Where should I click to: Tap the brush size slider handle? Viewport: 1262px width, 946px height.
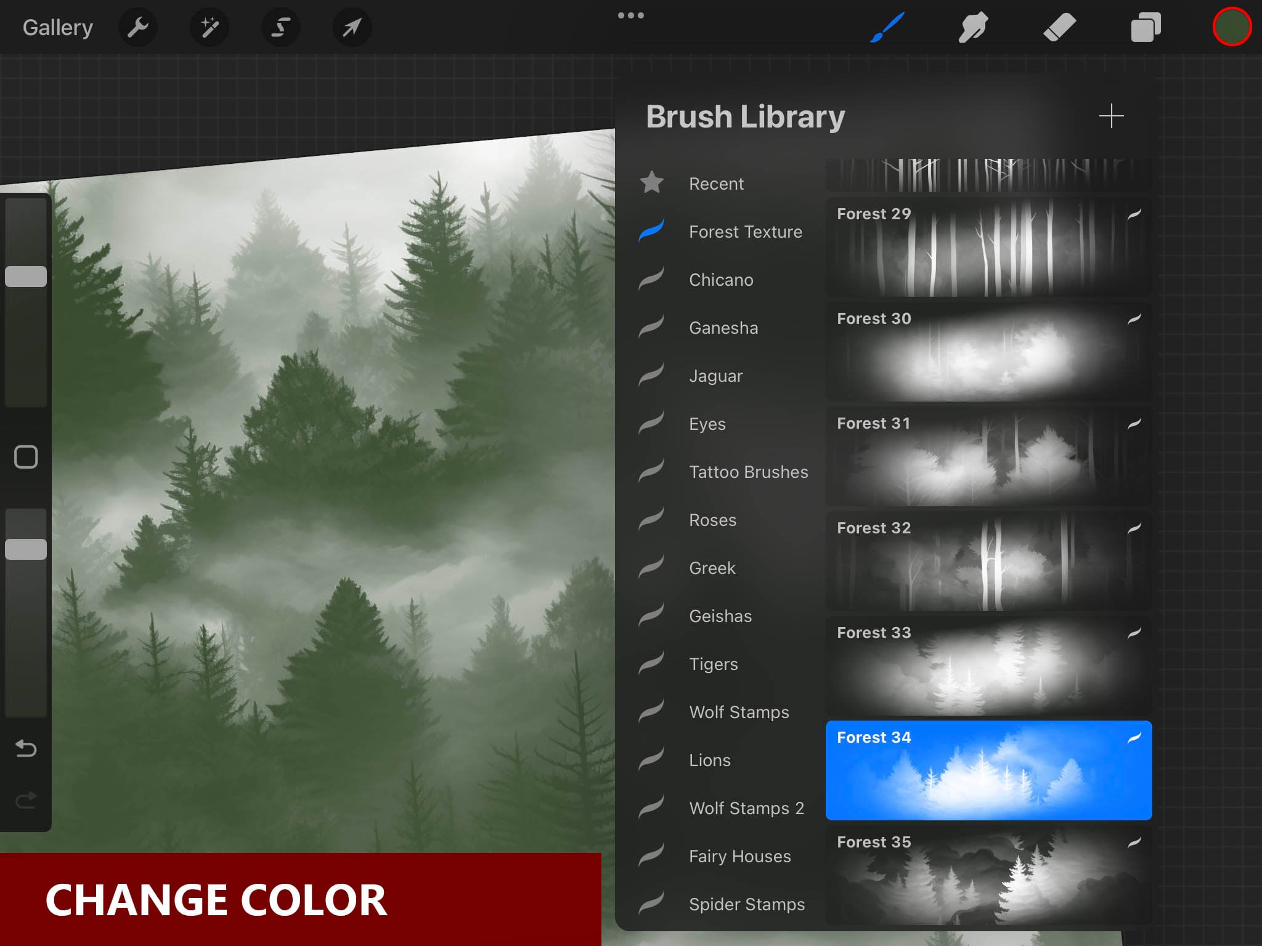(x=26, y=277)
